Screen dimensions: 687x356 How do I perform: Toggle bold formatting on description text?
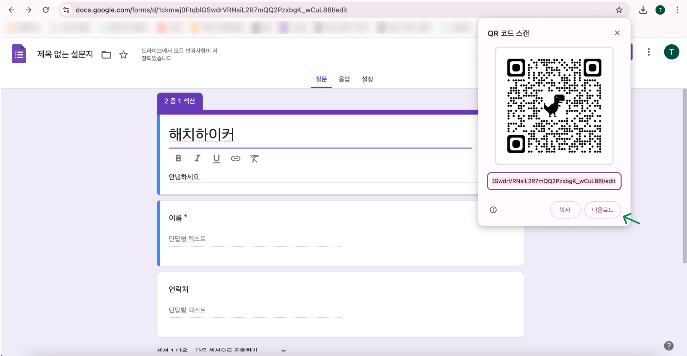(x=178, y=158)
